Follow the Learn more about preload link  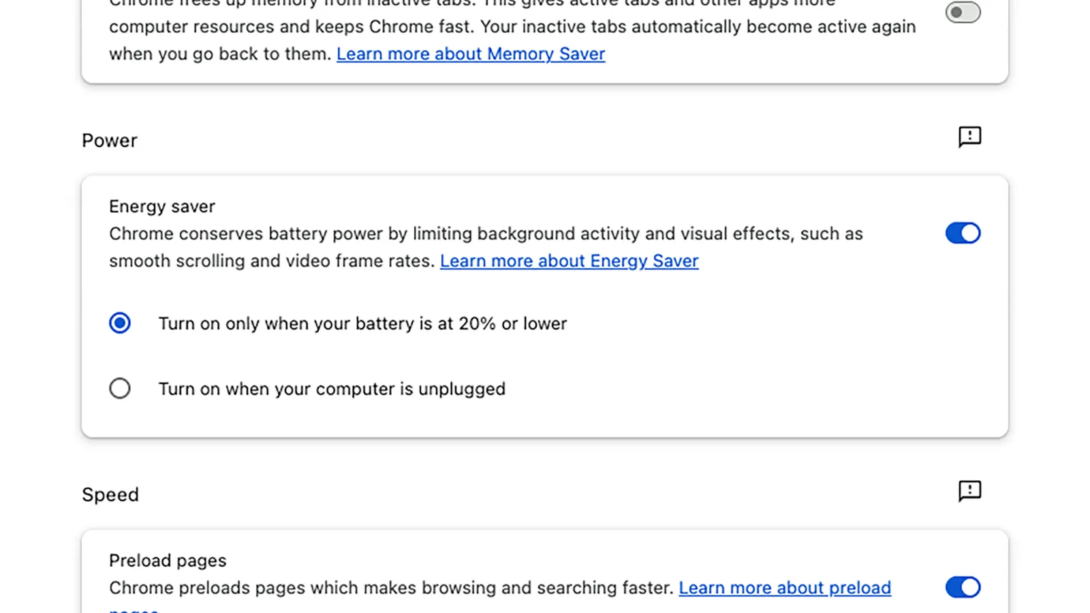point(784,588)
